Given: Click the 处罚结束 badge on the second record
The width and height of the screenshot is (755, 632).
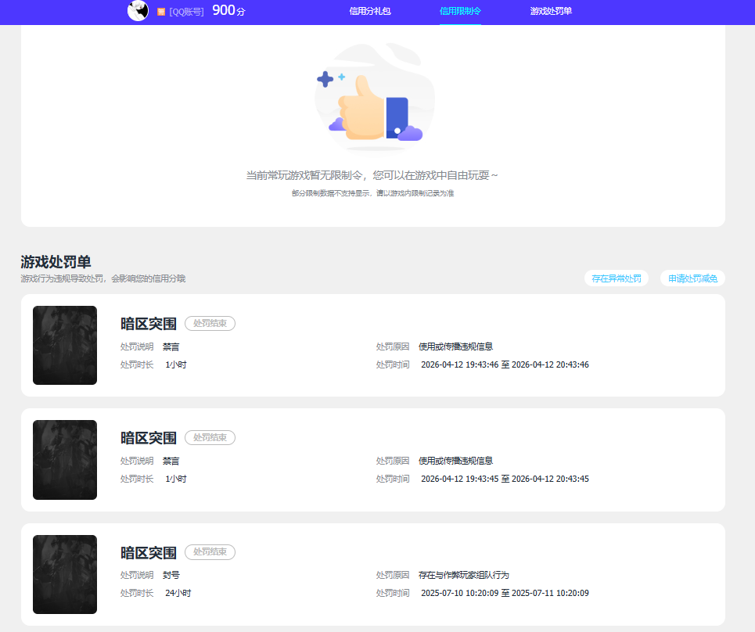Looking at the screenshot, I should [x=210, y=438].
